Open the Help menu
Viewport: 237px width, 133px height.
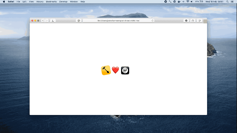point(83,2)
